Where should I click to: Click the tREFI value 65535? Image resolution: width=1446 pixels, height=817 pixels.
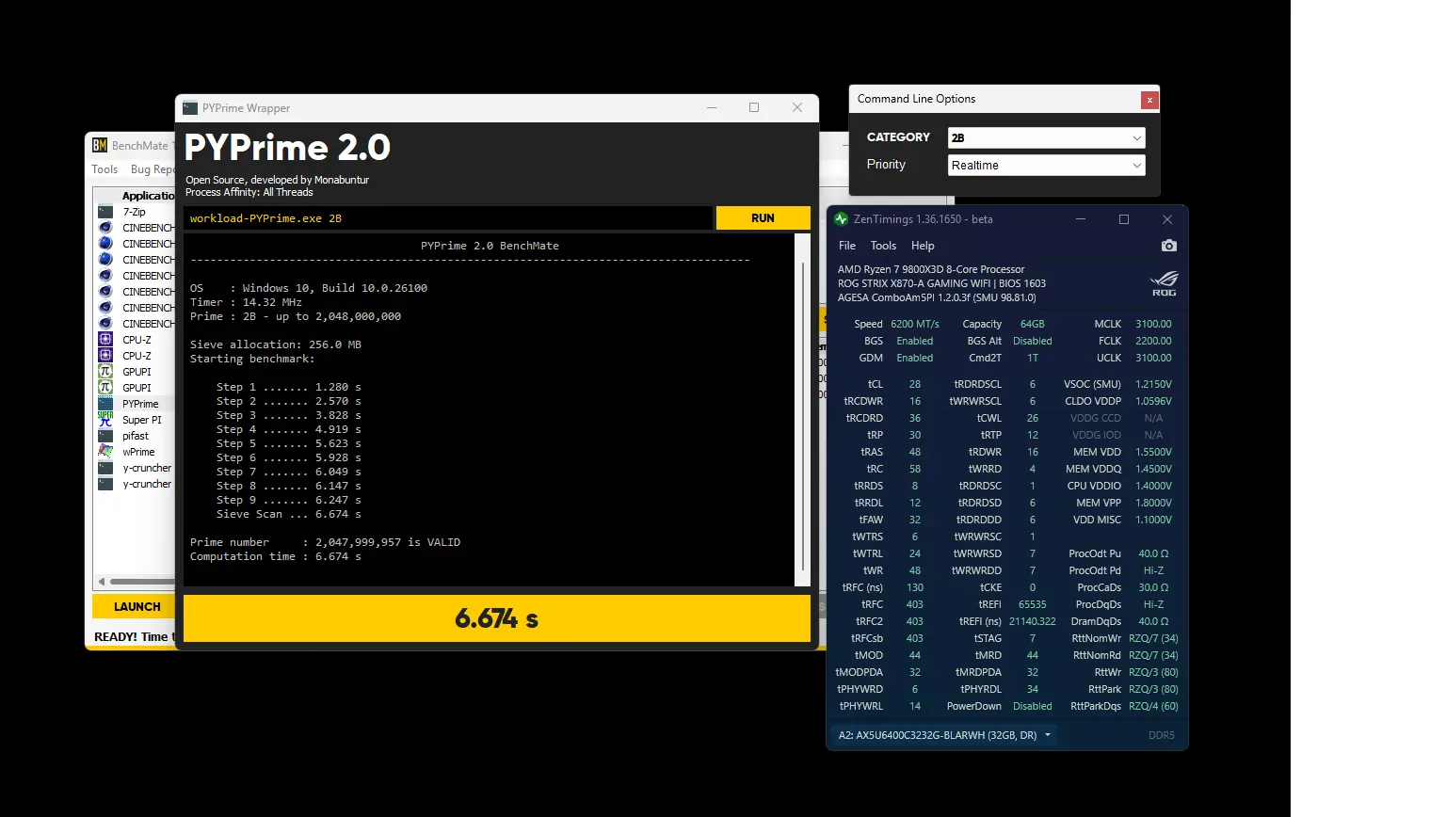(x=1033, y=604)
